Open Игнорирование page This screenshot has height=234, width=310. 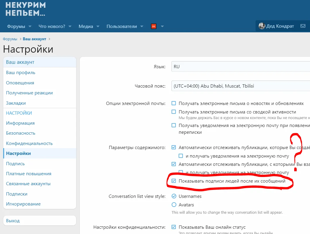tap(40, 204)
